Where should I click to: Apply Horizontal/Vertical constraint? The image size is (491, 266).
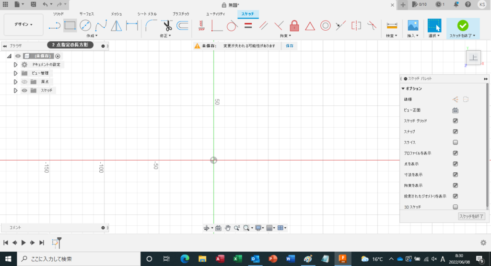tap(201, 26)
